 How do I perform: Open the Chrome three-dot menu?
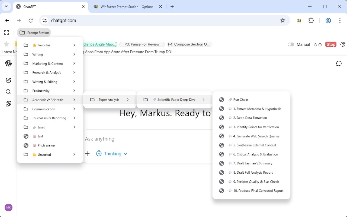point(340,20)
